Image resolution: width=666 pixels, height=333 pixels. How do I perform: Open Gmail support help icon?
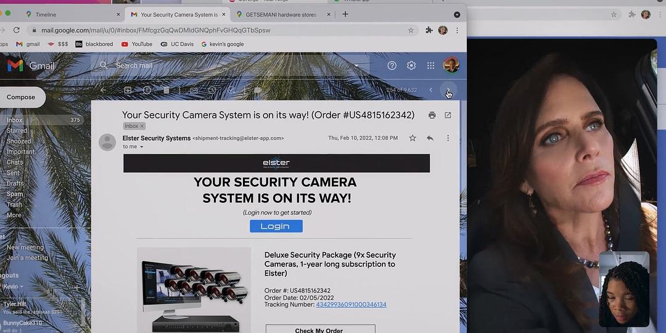pos(392,65)
